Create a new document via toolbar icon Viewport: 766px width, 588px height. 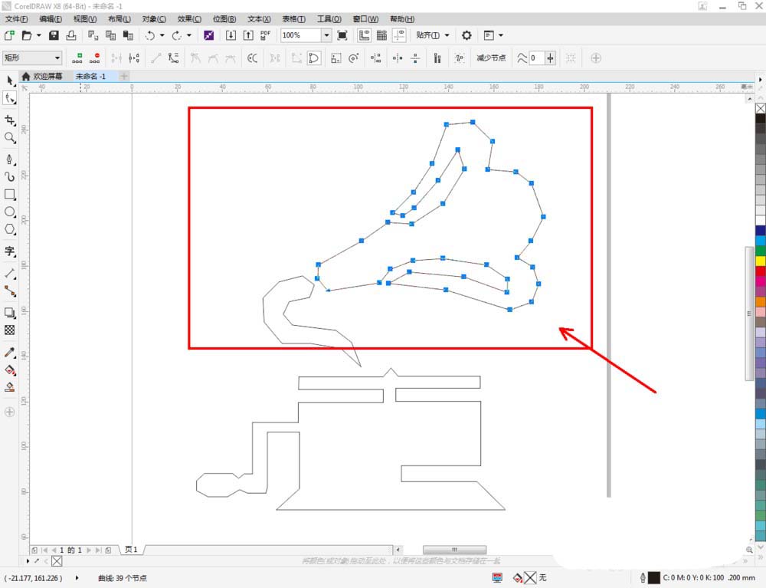[9, 35]
